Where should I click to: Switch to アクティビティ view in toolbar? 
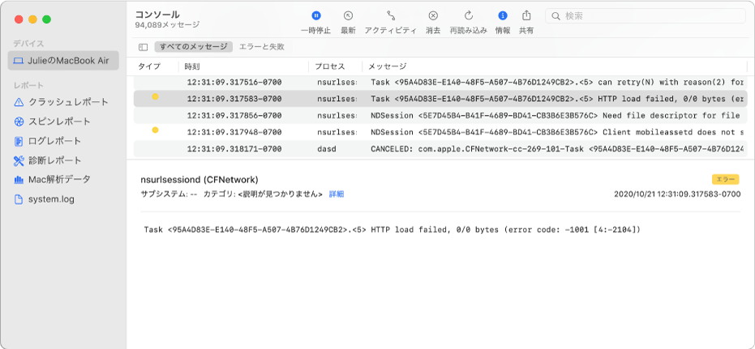point(391,23)
